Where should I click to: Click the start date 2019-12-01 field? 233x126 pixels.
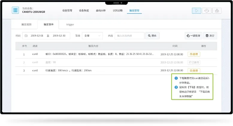[x=37, y=36]
